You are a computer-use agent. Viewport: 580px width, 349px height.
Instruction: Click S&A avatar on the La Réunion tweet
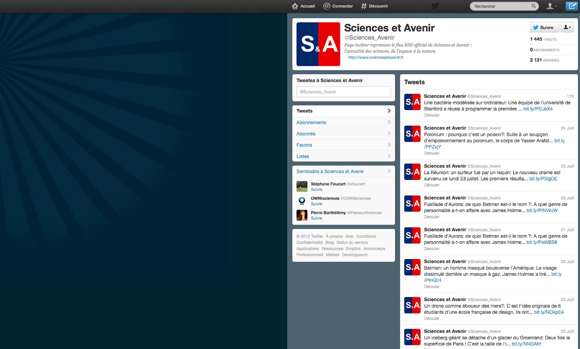click(413, 172)
